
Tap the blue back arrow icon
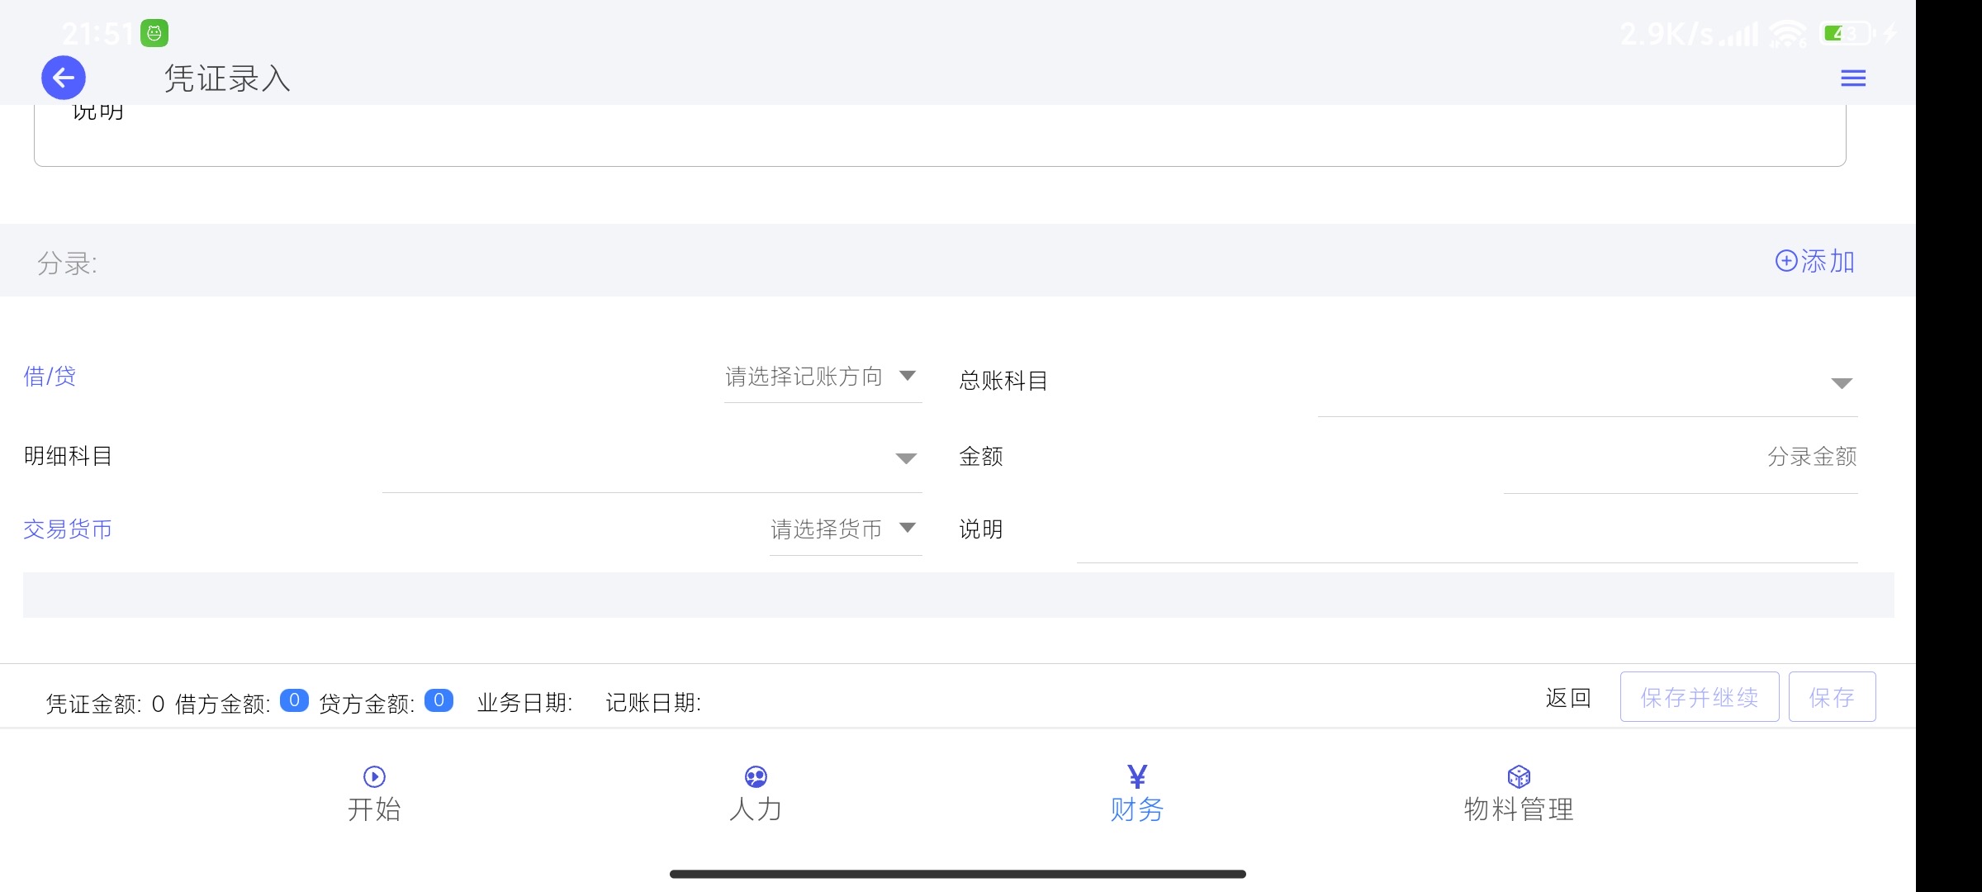64,78
